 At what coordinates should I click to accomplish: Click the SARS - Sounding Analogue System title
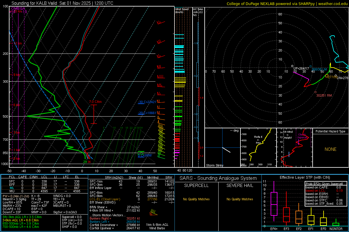pyautogui.click(x=218, y=178)
